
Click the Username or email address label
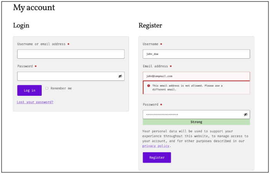[41, 44]
